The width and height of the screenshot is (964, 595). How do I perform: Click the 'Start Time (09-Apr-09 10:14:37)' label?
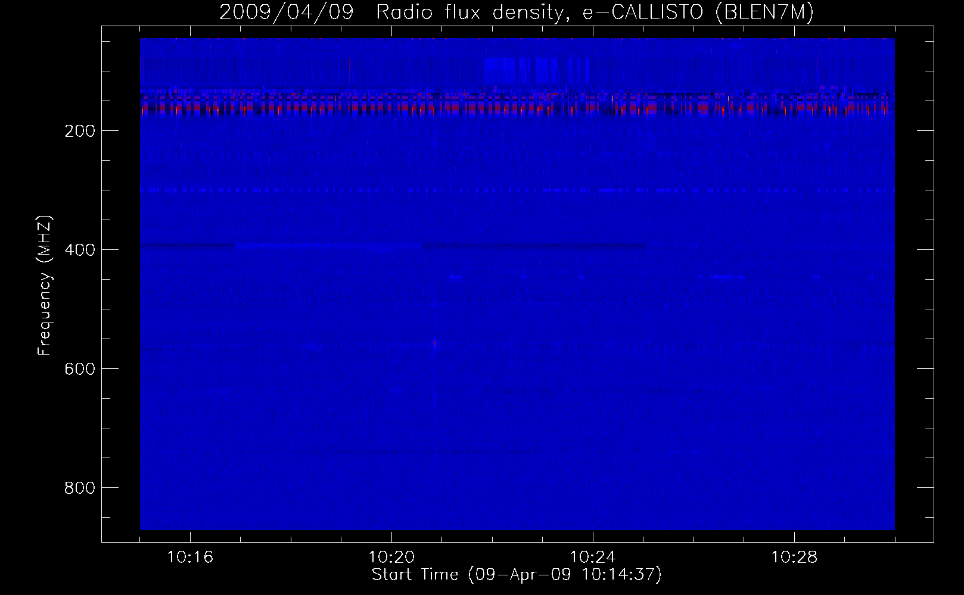point(517,575)
